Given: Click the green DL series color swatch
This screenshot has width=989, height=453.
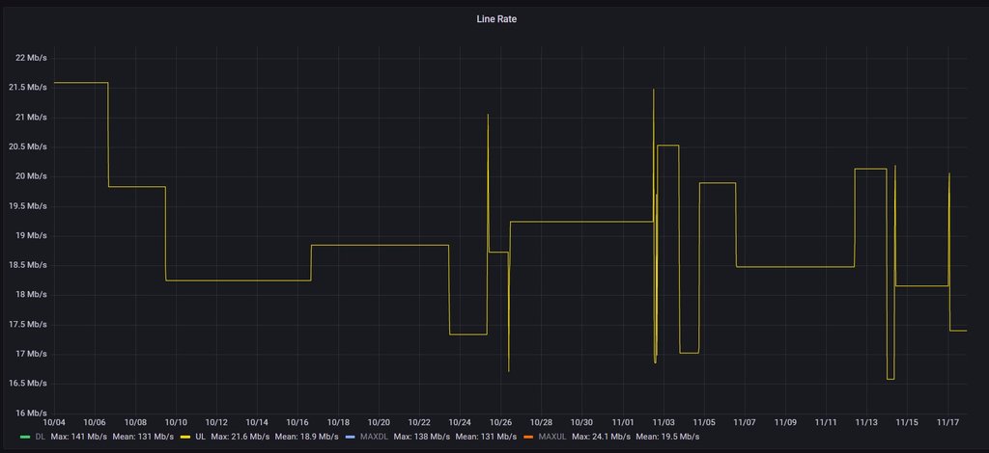Looking at the screenshot, I should [25, 438].
